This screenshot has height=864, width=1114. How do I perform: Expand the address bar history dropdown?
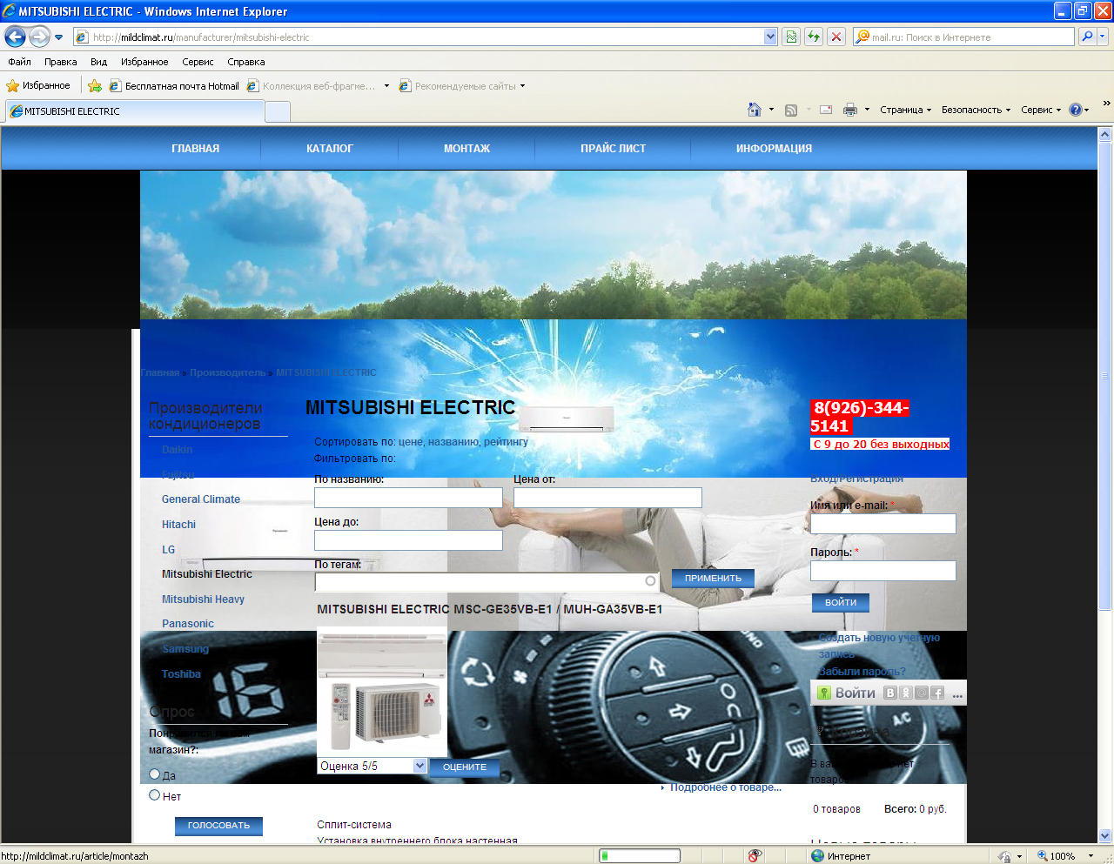[x=770, y=37]
